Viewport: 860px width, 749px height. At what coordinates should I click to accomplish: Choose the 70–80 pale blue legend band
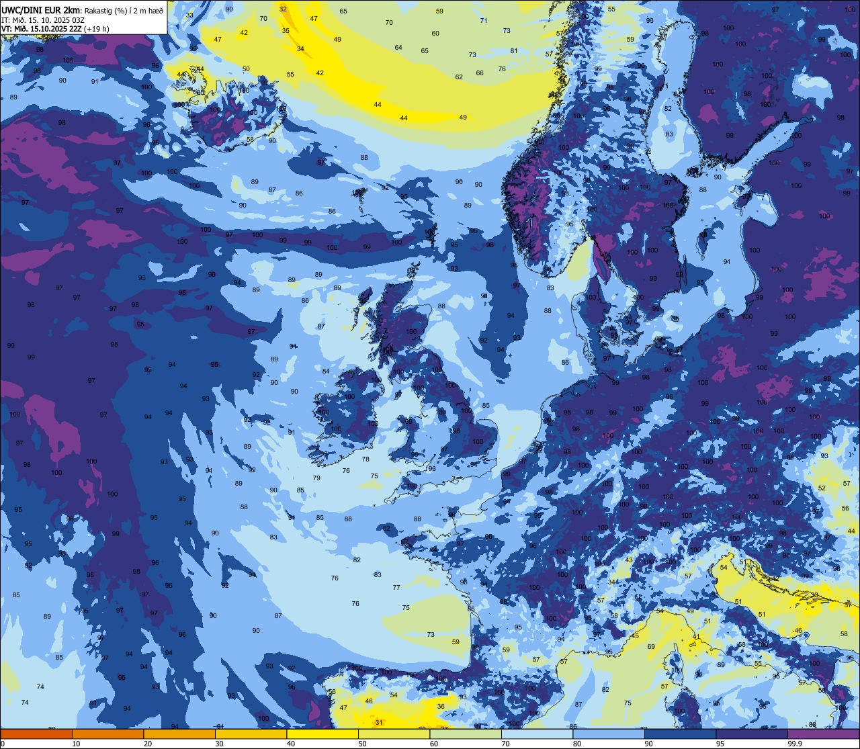tap(537, 734)
